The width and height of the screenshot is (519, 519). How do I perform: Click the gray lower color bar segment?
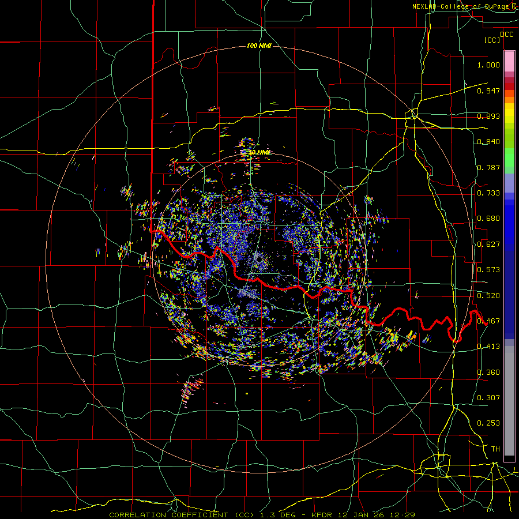tap(509, 401)
